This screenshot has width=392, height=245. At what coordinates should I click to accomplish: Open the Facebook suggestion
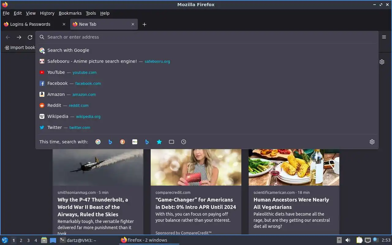[207, 83]
